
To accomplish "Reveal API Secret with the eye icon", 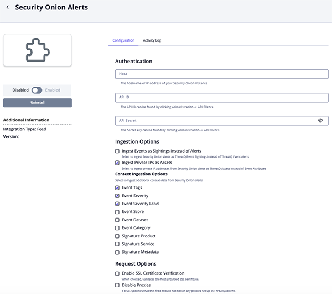I will pos(320,120).
